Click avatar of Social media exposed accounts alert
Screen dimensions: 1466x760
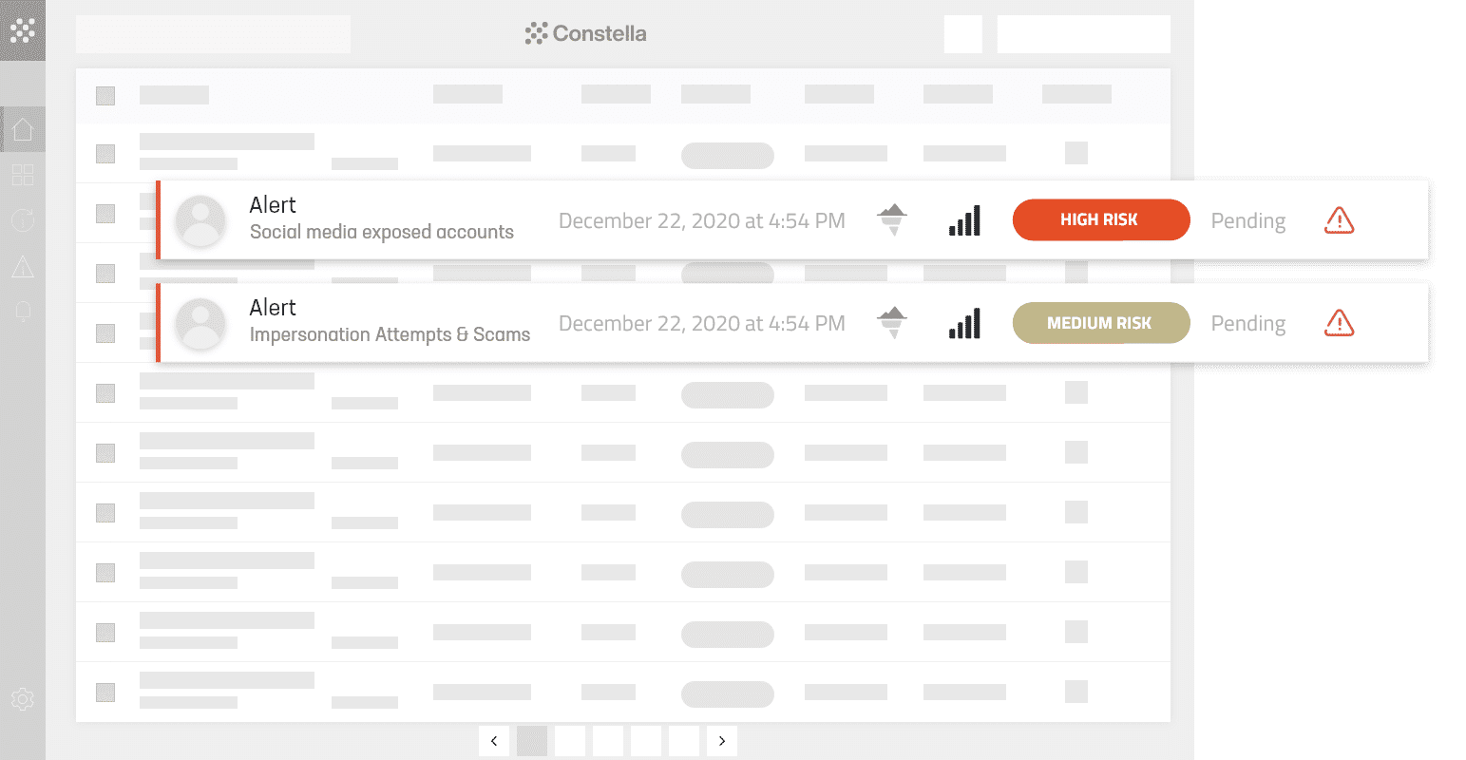(x=201, y=220)
